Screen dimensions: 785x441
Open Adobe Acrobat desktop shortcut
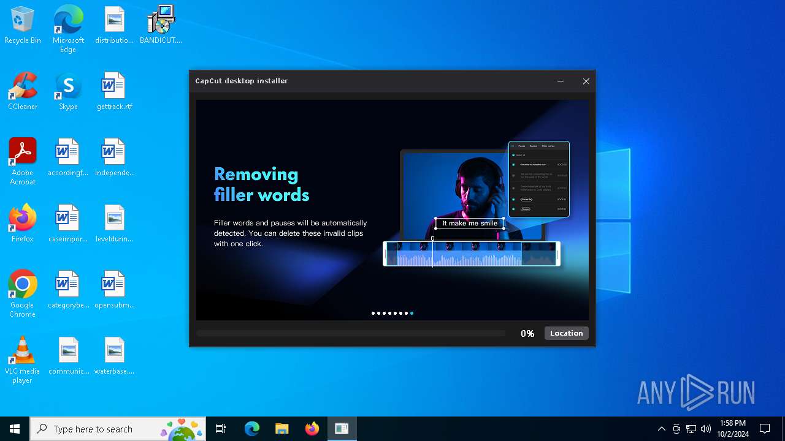[23, 162]
